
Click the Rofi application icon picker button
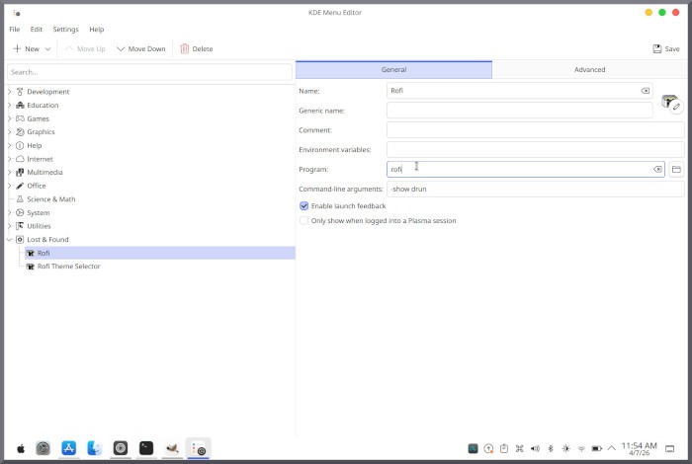pyautogui.click(x=671, y=104)
